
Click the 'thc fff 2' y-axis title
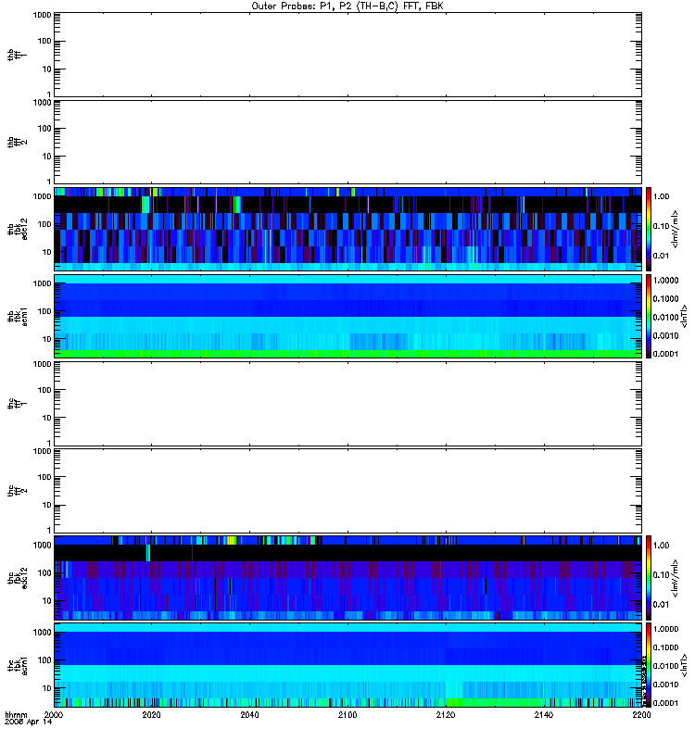pyautogui.click(x=18, y=491)
